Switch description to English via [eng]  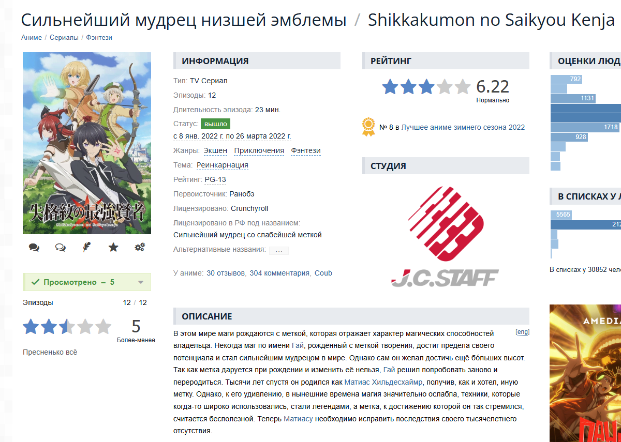[x=522, y=332]
